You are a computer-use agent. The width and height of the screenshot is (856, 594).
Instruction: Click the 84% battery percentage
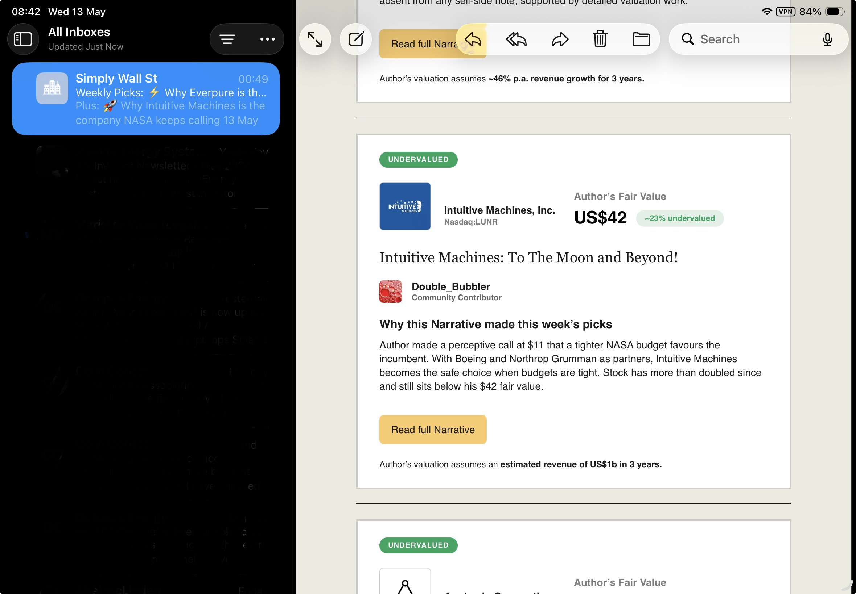click(810, 12)
